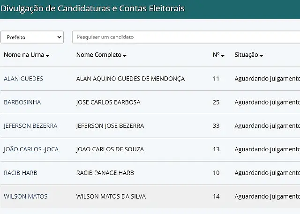This screenshot has height=214, width=300.
Task: Open candidate WILSON MATOS
Action: pyautogui.click(x=26, y=196)
